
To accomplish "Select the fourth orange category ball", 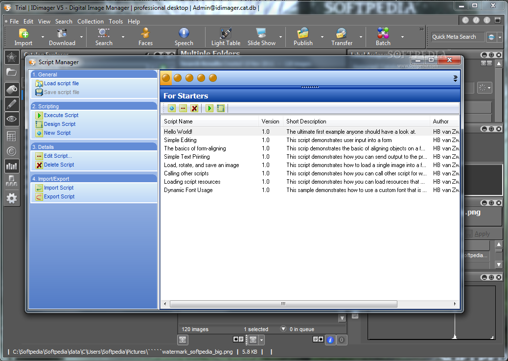I will 201,78.
